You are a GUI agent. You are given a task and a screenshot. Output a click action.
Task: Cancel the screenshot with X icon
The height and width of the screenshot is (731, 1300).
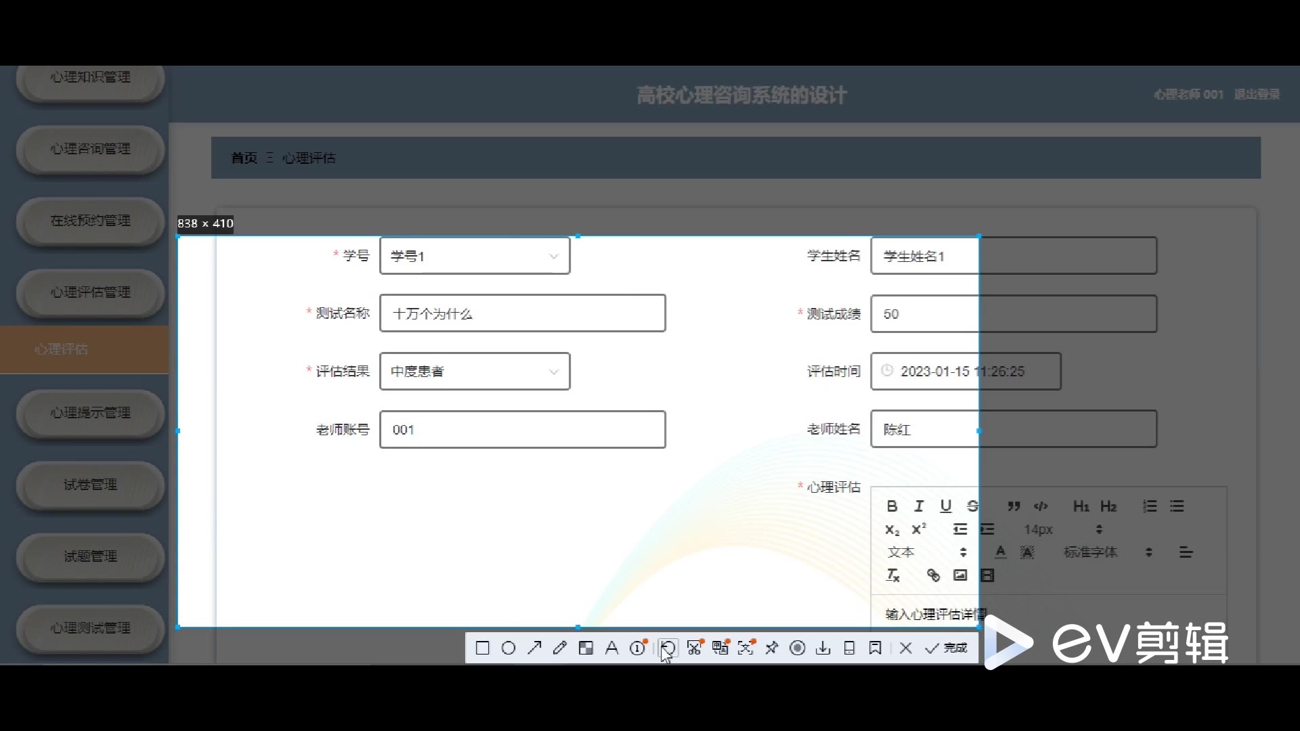point(905,648)
